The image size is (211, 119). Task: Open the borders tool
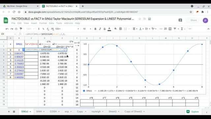pos(121,29)
